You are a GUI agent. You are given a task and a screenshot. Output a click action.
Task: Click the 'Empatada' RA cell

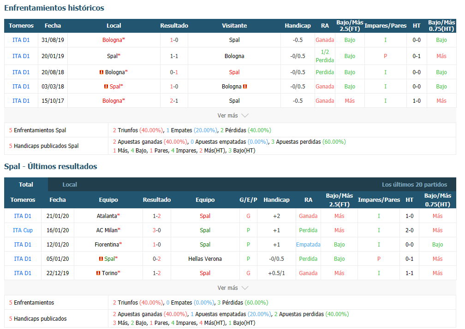[x=308, y=244]
